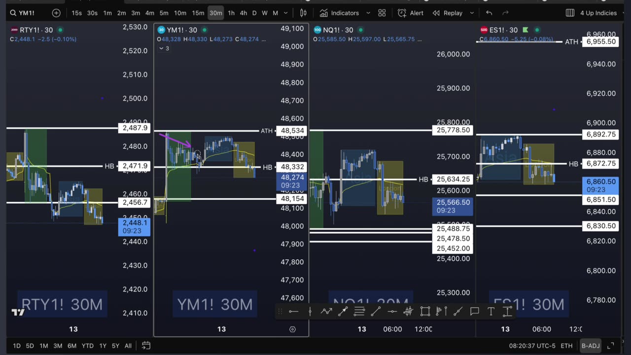This screenshot has width=631, height=355.
Task: Open the layout setup icon
Action: 570,13
